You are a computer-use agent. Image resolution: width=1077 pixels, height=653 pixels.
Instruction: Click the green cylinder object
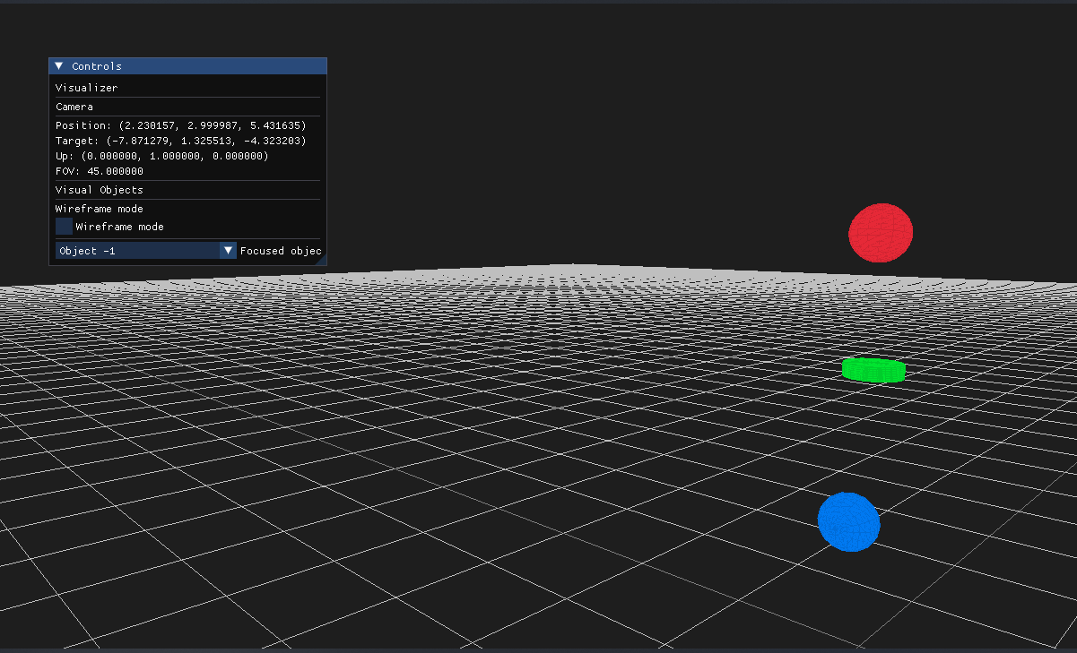(873, 370)
